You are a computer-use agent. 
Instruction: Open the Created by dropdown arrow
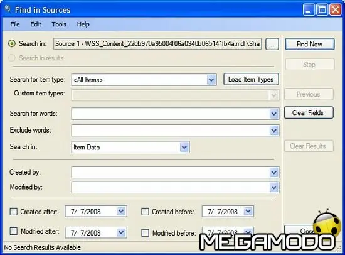coord(274,172)
